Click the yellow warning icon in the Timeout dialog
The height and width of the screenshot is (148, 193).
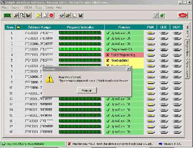click(50, 79)
